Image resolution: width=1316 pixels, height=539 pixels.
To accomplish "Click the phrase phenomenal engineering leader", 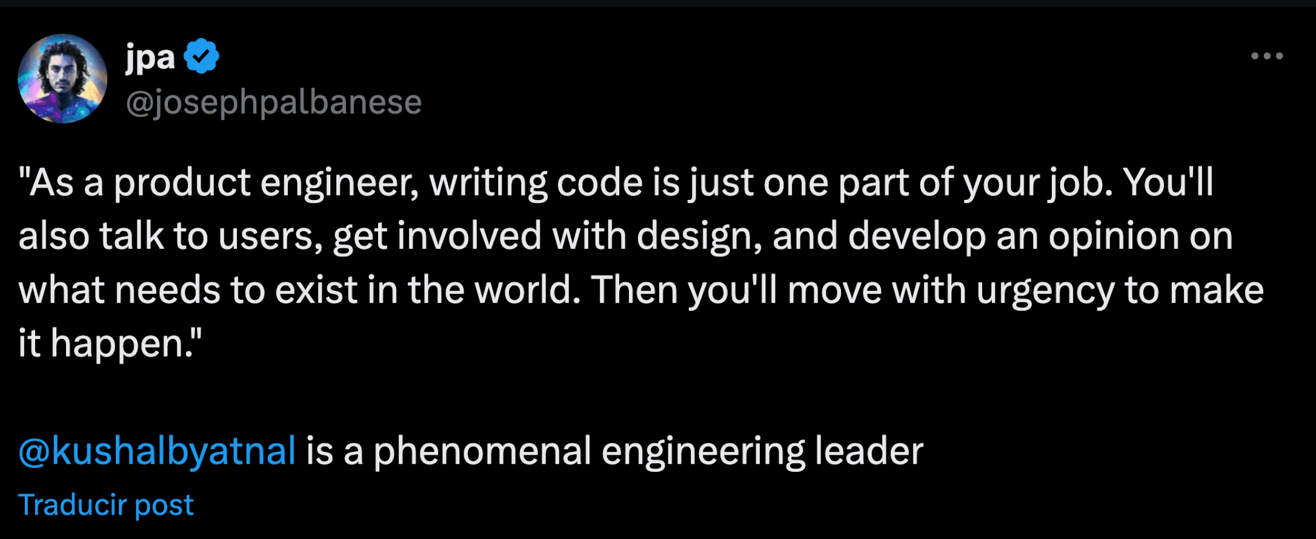I will [648, 451].
